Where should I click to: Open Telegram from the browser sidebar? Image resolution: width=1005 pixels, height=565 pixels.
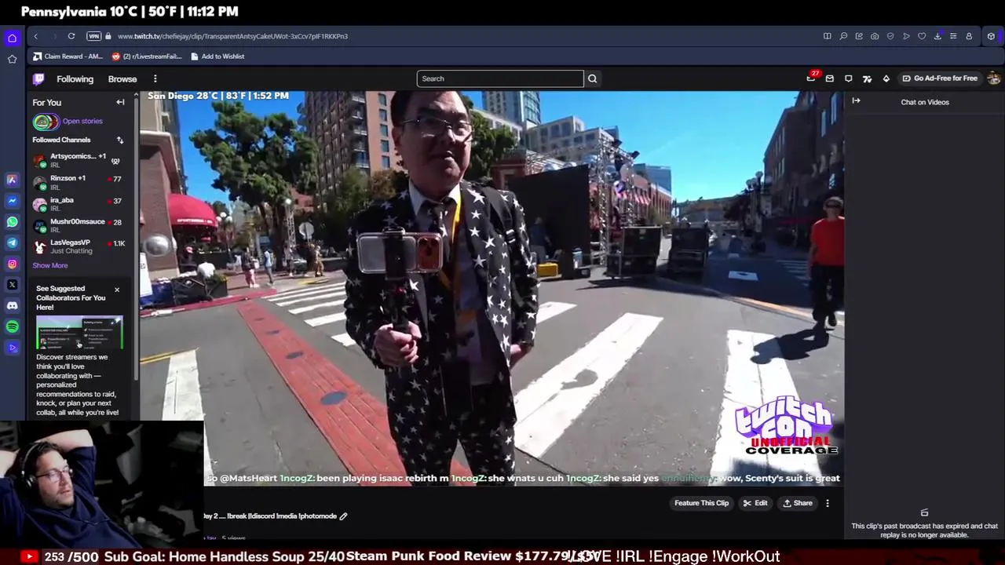coord(12,242)
